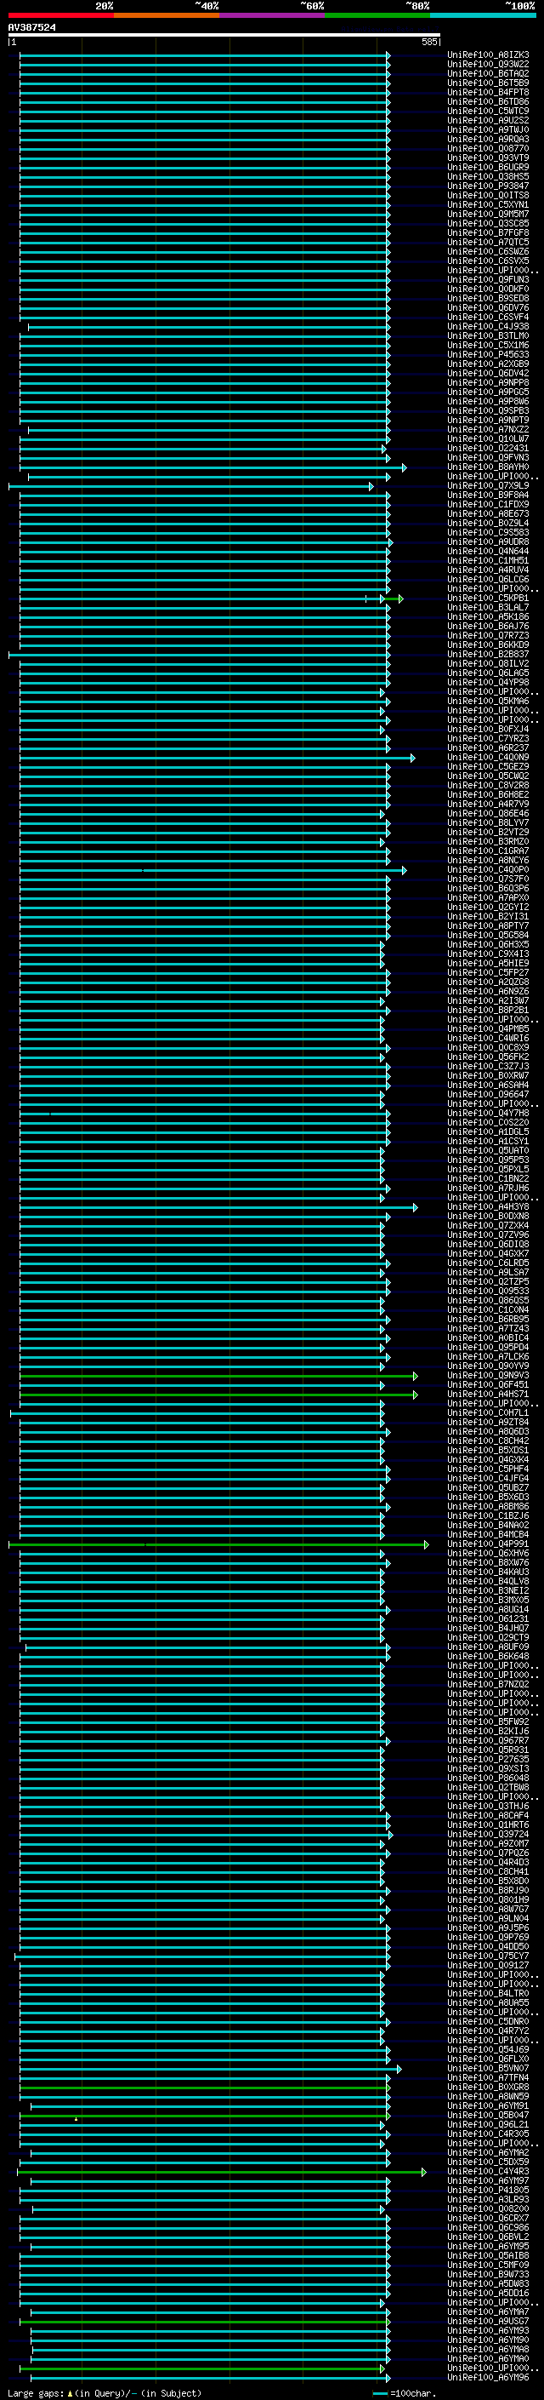Click hit UniRef100_A9TWJ0
Screen dimensions: 544x2400
click(x=488, y=130)
